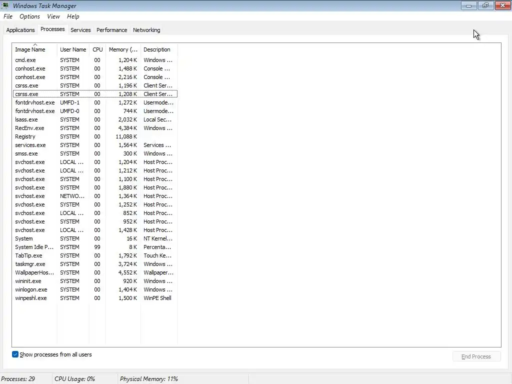Click the Processes: 29 status entry
Image resolution: width=512 pixels, height=384 pixels.
(18, 379)
